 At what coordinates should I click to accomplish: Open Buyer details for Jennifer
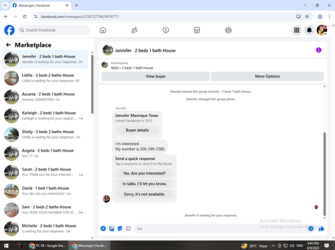pos(137,130)
